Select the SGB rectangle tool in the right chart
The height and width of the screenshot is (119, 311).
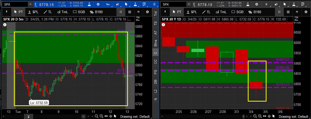pos(238,12)
